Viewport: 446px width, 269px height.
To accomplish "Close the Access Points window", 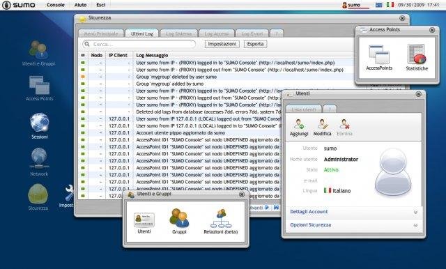I will [x=432, y=29].
